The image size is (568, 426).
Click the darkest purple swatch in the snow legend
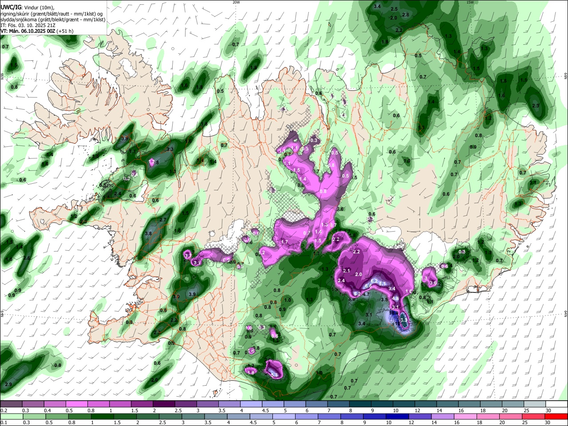click(x=163, y=404)
